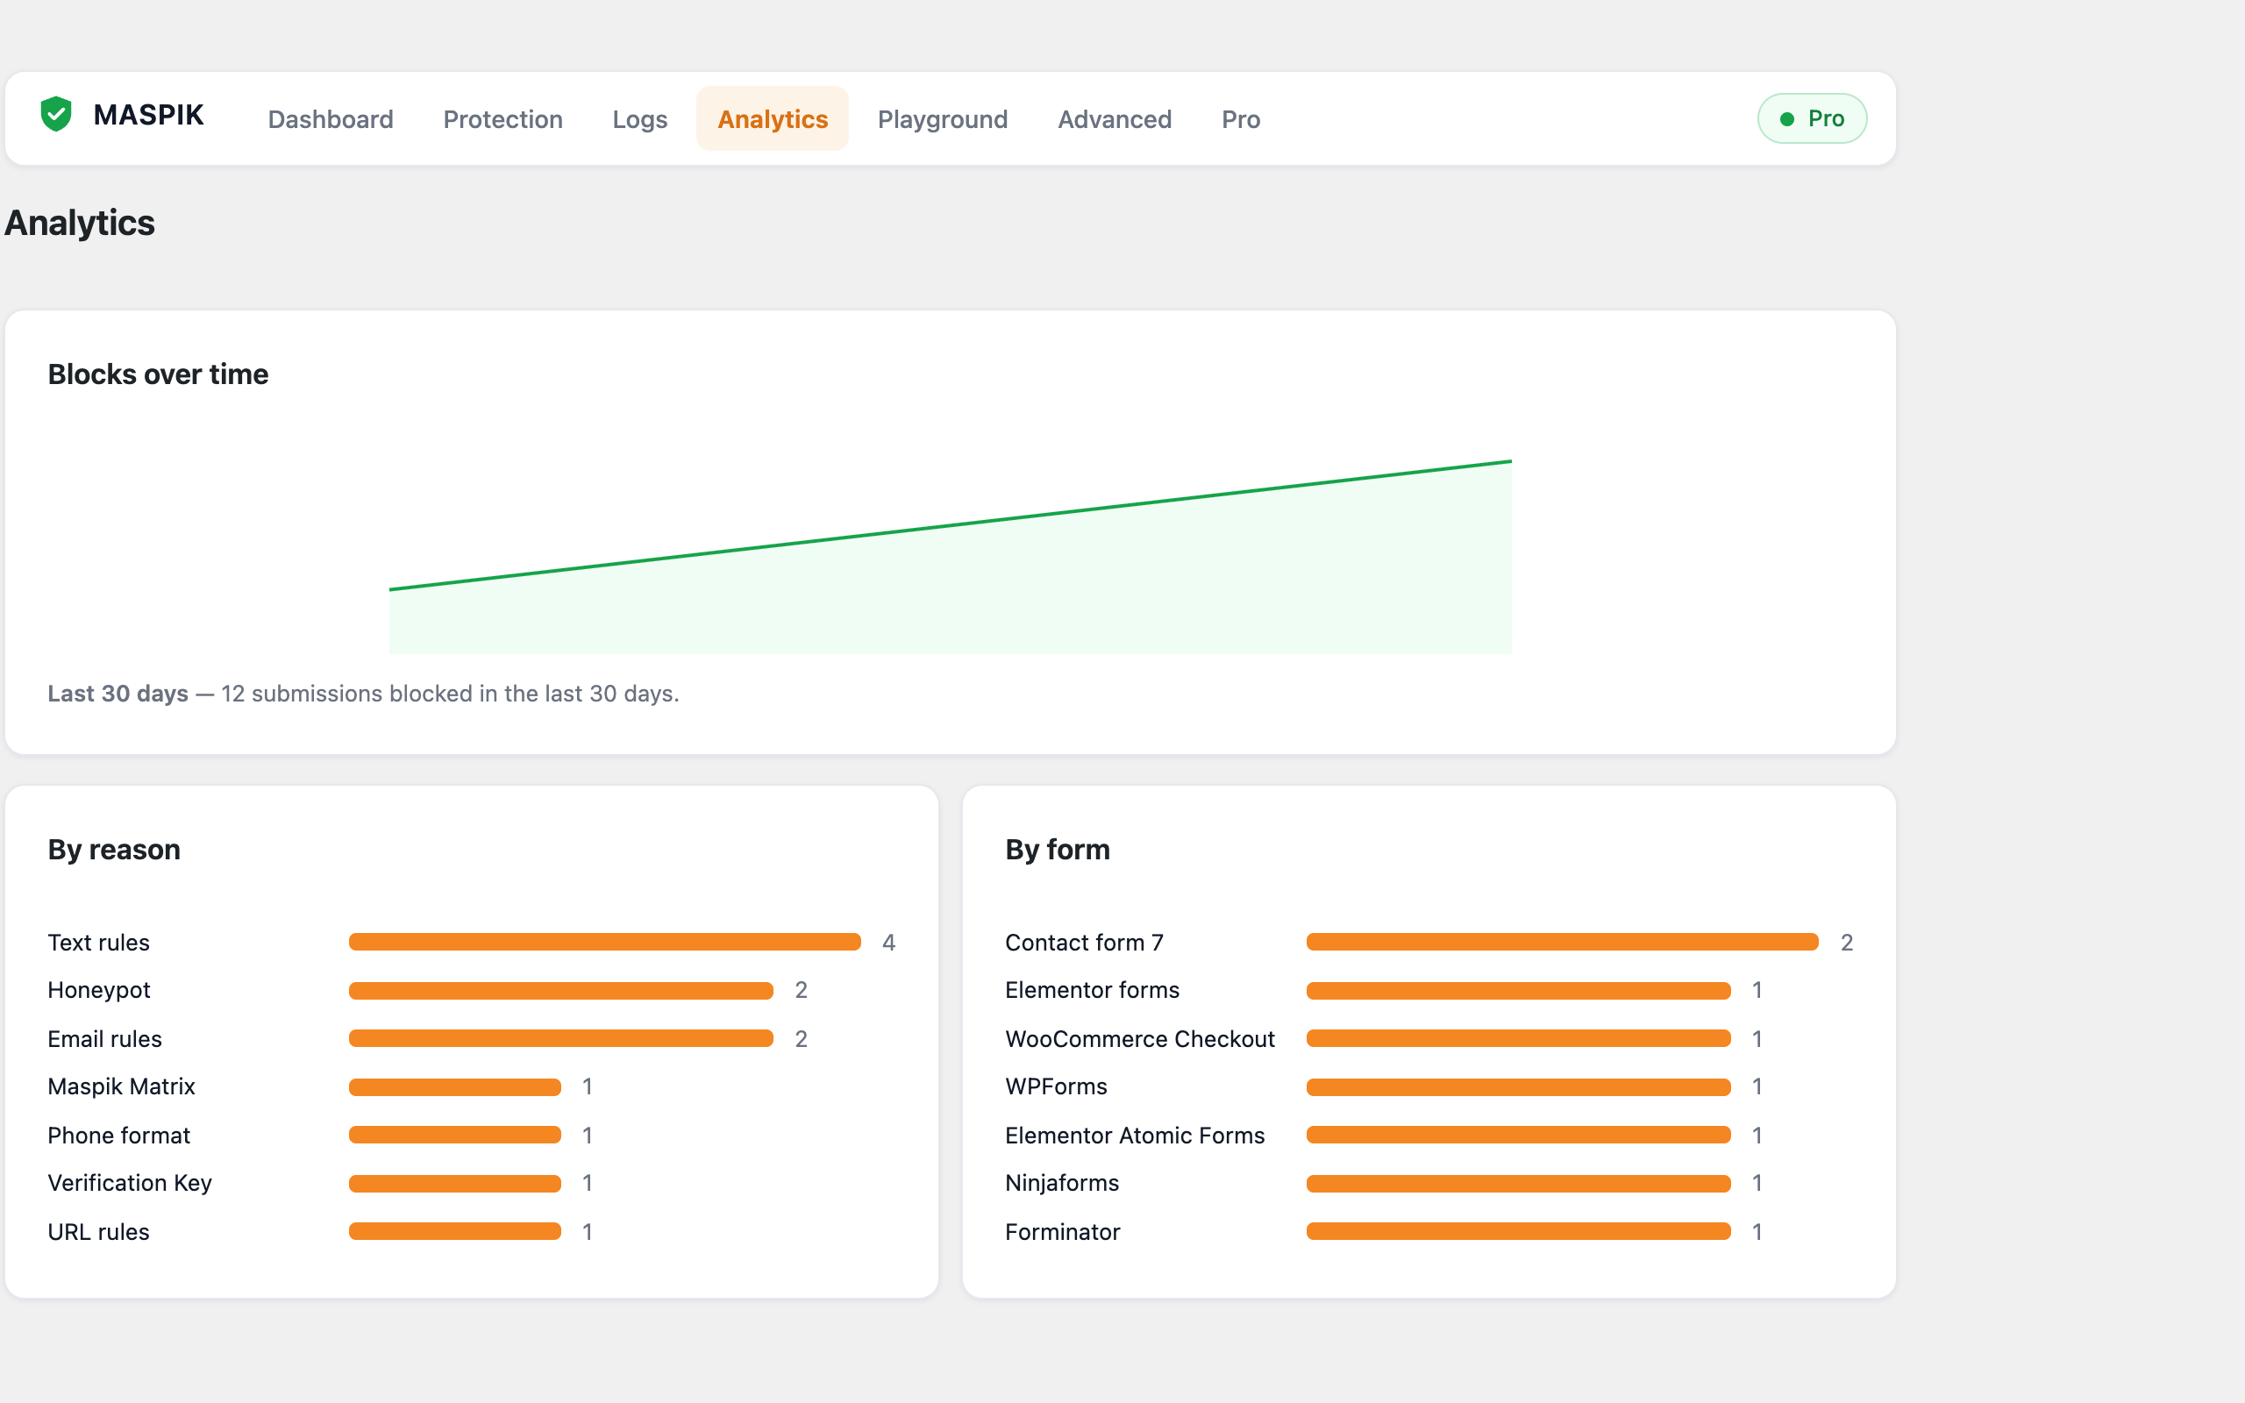Click the Verification Key reason label
Viewport: 2245px width, 1403px height.
coord(130,1183)
